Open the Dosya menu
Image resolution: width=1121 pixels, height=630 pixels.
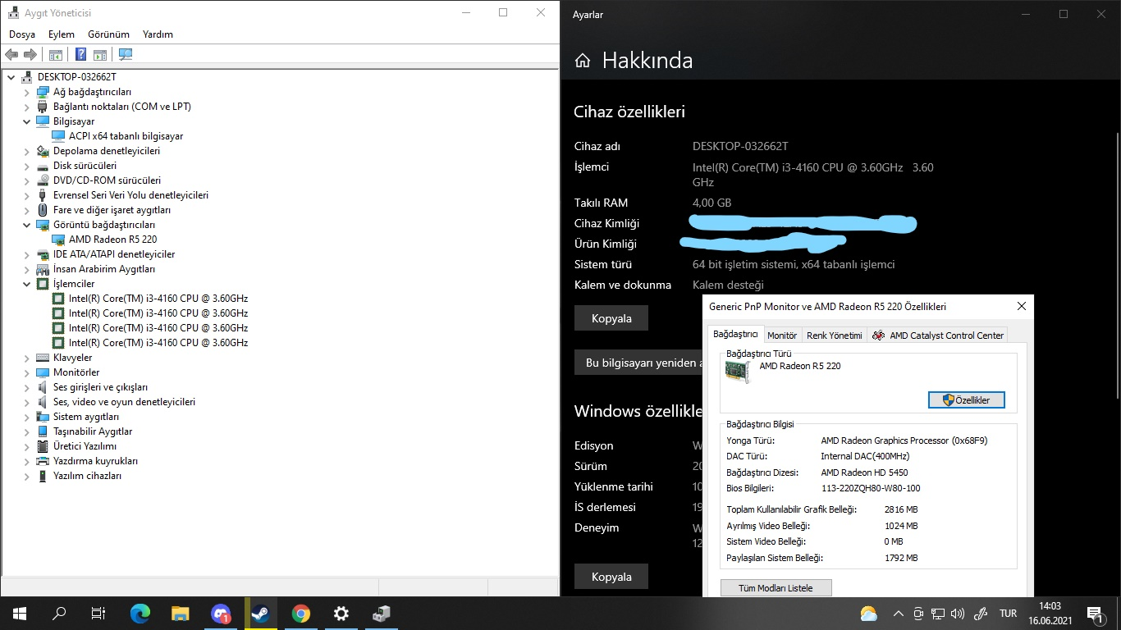[22, 34]
